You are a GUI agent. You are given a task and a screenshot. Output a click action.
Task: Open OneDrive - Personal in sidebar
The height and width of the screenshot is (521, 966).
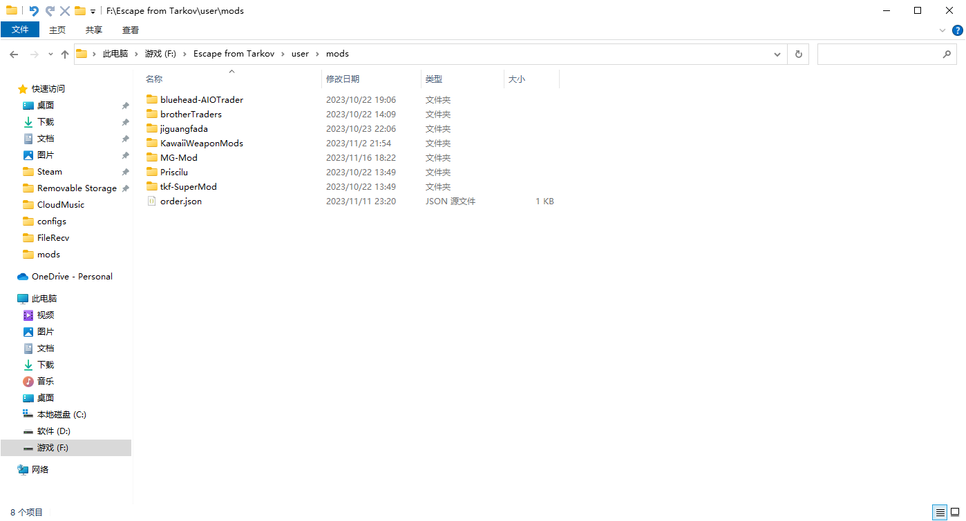[x=72, y=277]
